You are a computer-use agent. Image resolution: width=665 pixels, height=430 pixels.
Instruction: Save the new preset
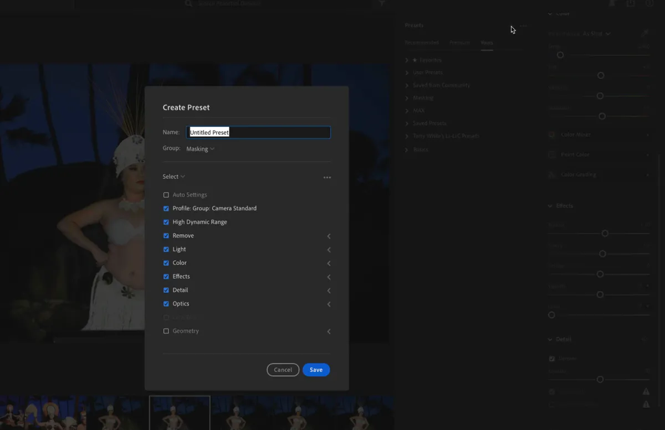tap(316, 369)
